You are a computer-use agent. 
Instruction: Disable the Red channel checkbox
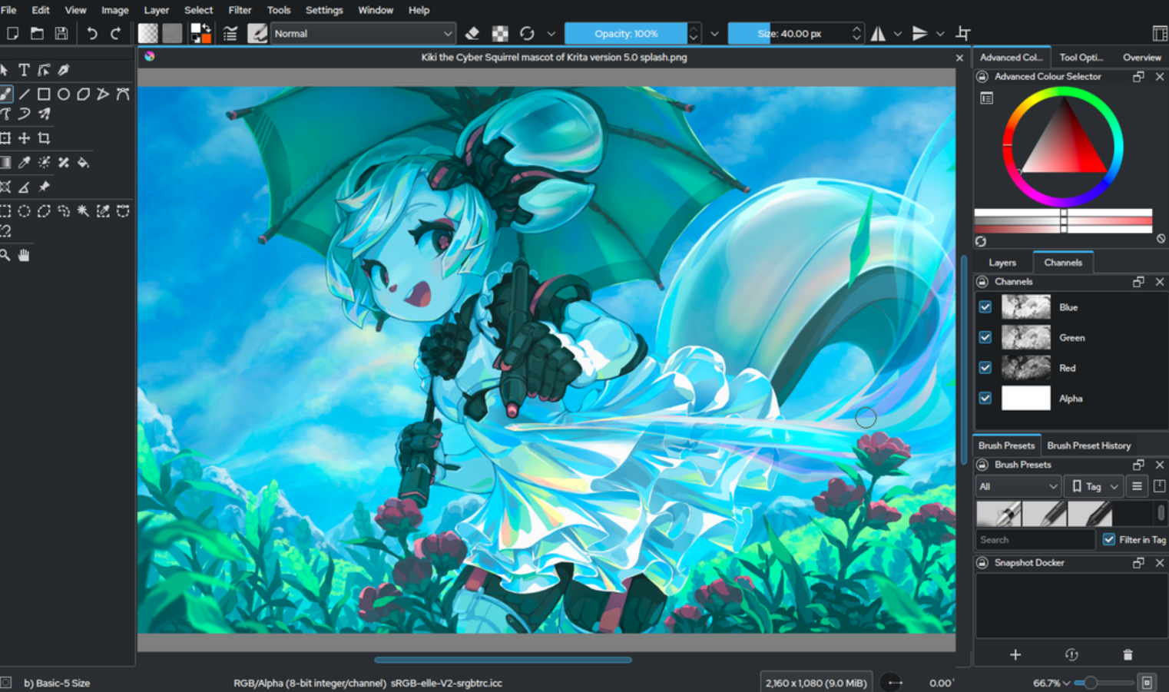tap(985, 368)
